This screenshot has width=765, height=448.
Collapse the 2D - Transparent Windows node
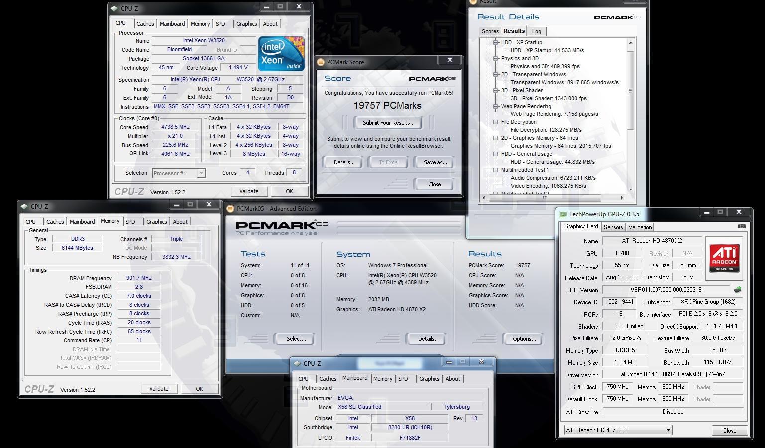[x=496, y=74]
